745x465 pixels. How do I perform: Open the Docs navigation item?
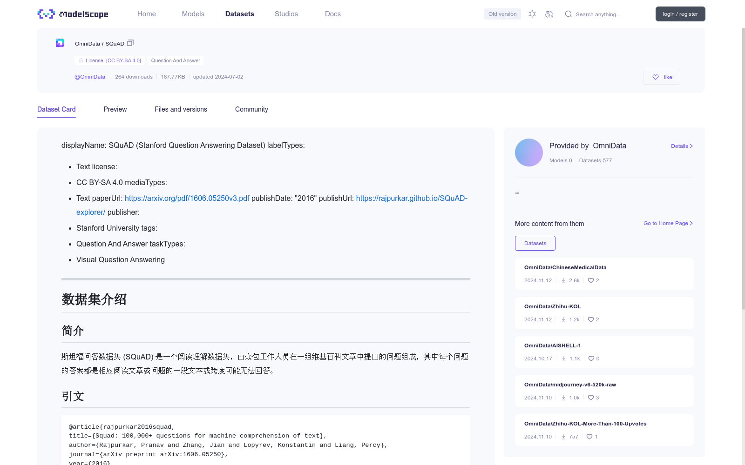tap(333, 14)
